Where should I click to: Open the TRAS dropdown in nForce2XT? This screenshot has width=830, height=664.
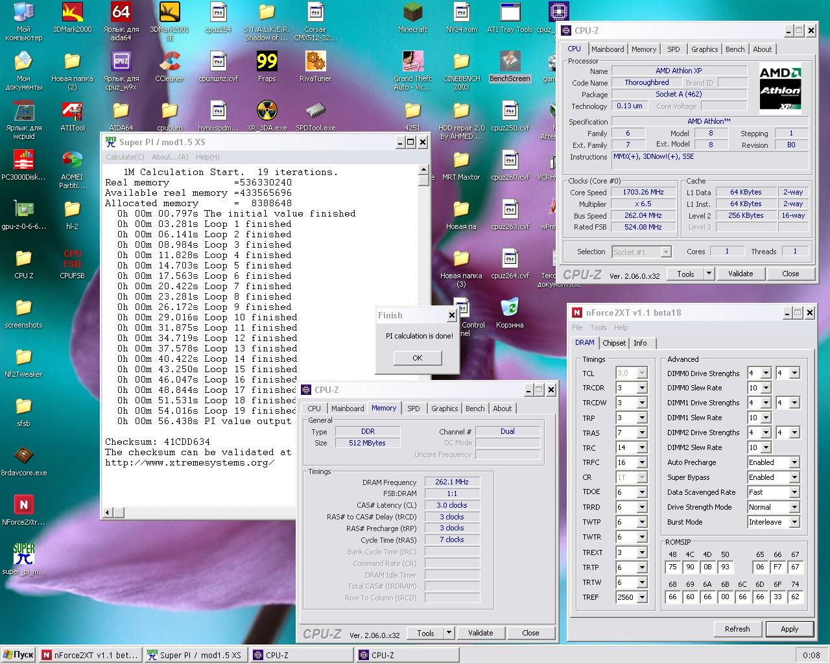[x=642, y=433]
